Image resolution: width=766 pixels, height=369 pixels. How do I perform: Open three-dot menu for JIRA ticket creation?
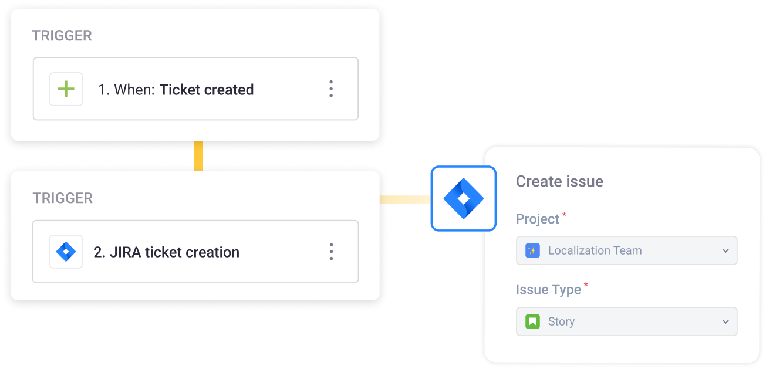[331, 252]
